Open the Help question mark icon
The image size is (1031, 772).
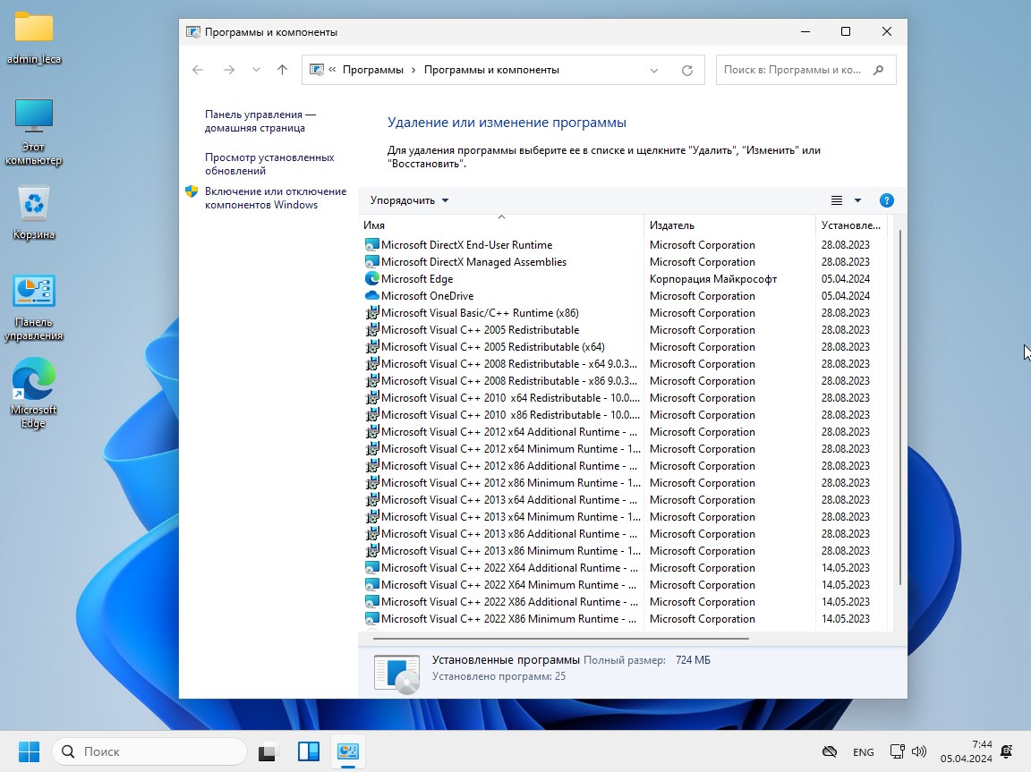point(886,200)
